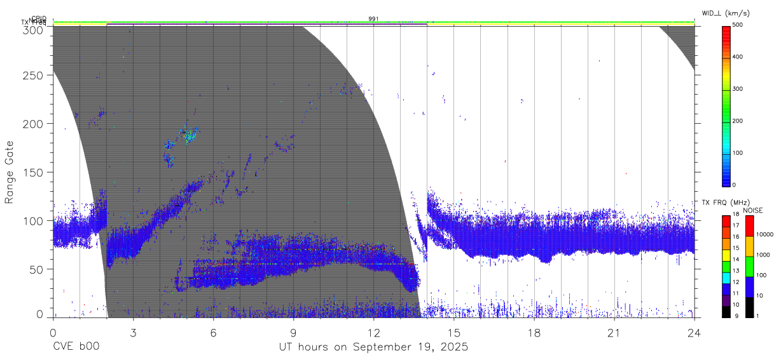The image size is (781, 360).
Task: Click the '10000' NOISE tick label
Action: 764,235
